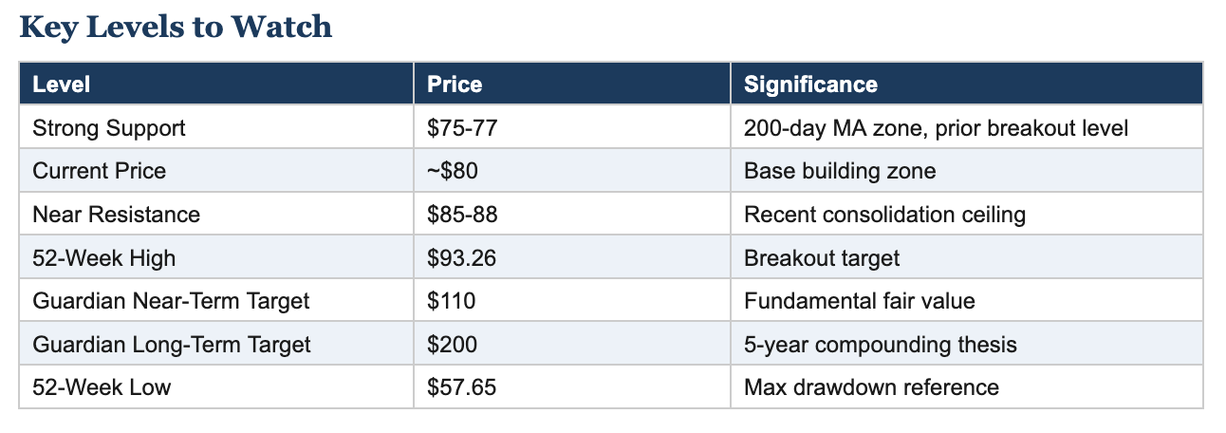Click the Key Levels to Watch heading
The image size is (1226, 433).
tap(176, 28)
